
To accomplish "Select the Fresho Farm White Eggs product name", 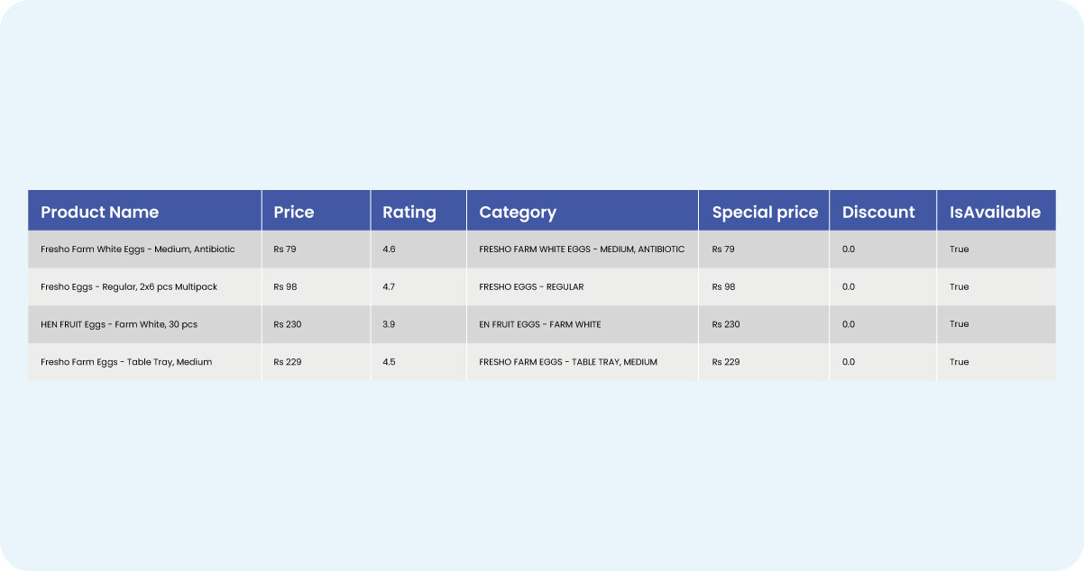I will (x=138, y=249).
